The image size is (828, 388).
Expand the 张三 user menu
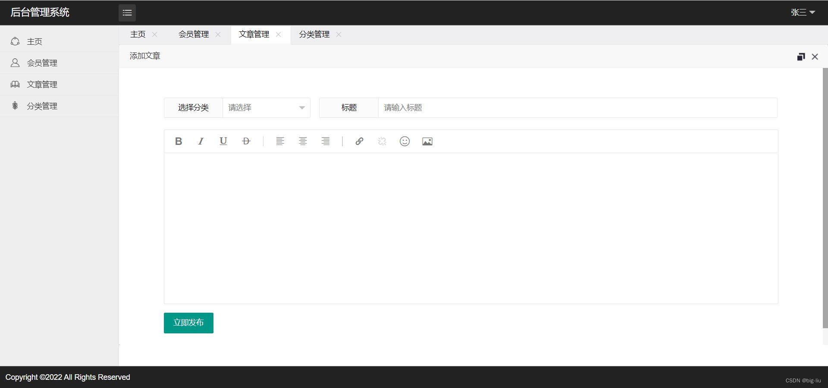[x=803, y=12]
